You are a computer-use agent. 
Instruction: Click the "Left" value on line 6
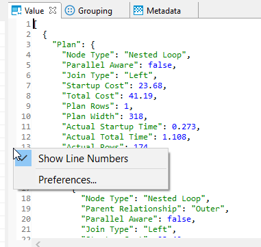pyautogui.click(x=138, y=75)
